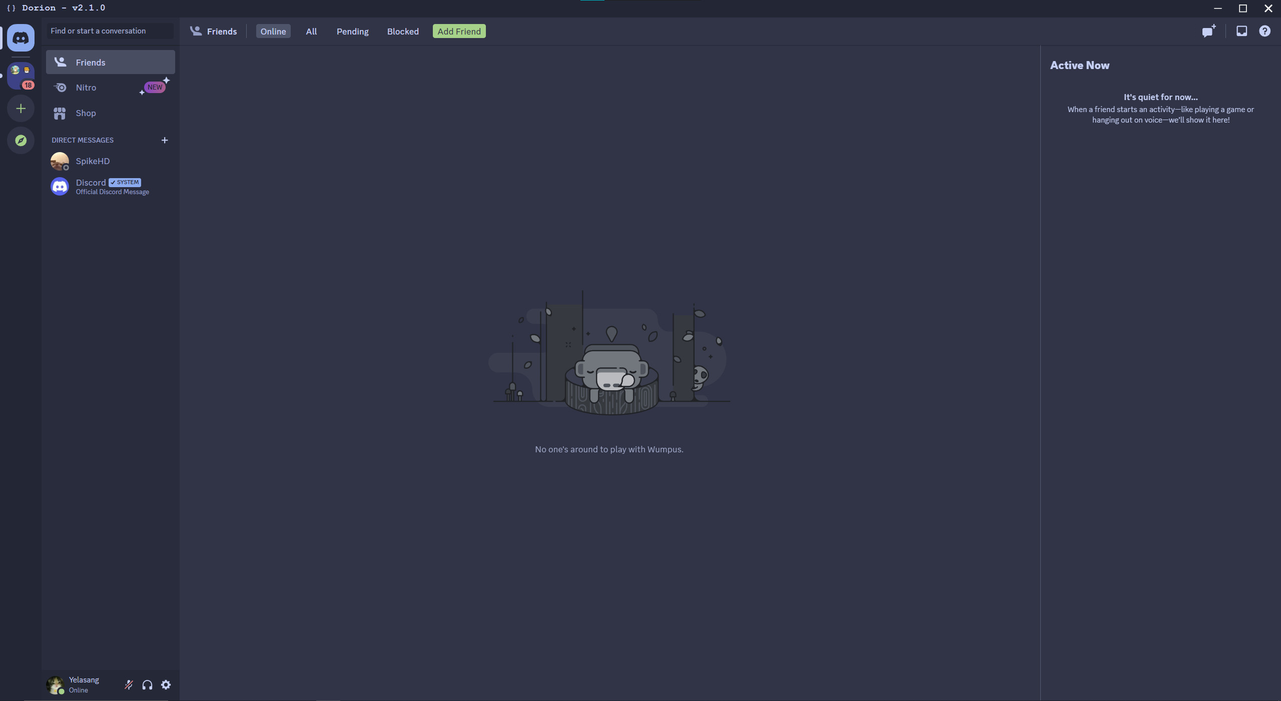The height and width of the screenshot is (701, 1281).
Task: Close the Dorion window
Action: [1268, 8]
